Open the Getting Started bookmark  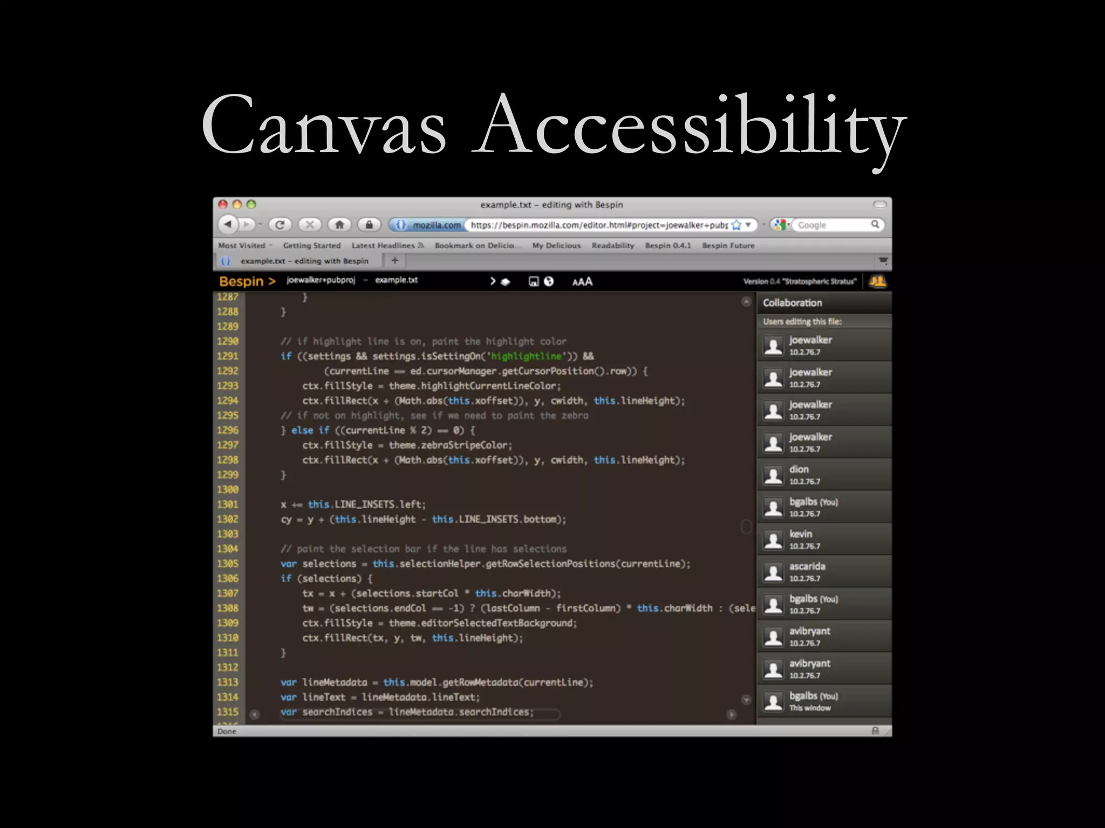click(312, 245)
